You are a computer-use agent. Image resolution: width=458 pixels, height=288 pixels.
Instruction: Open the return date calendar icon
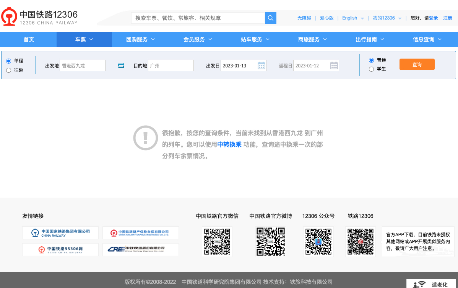[334, 65]
